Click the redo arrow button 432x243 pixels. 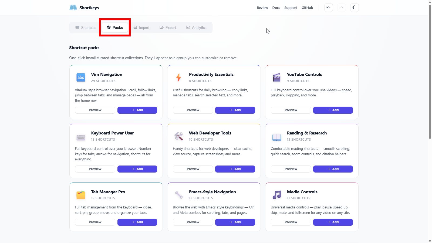(x=341, y=8)
